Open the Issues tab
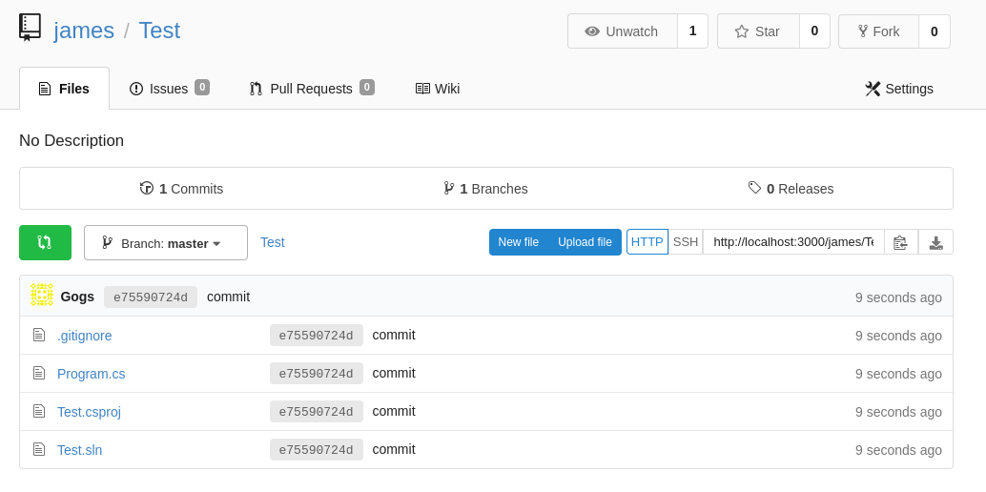 (169, 89)
